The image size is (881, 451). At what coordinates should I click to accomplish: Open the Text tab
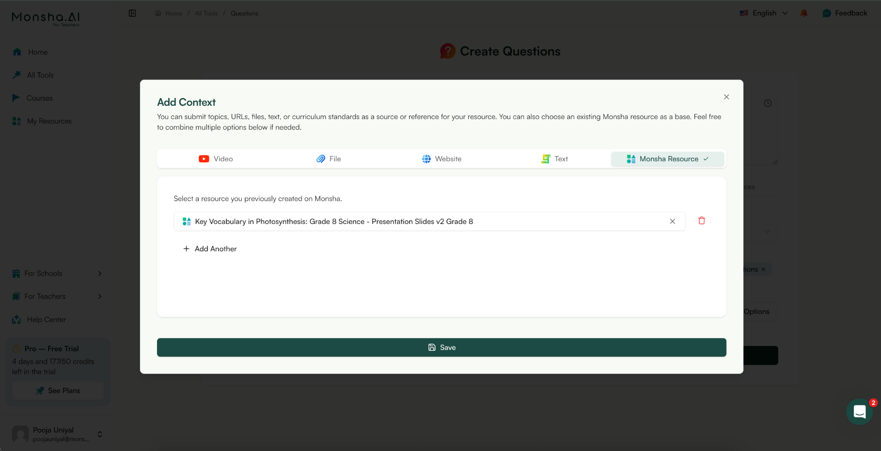tap(555, 159)
